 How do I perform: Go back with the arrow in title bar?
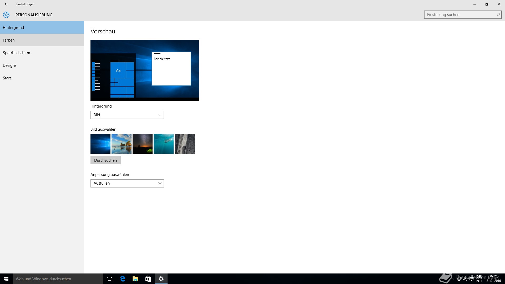click(6, 4)
